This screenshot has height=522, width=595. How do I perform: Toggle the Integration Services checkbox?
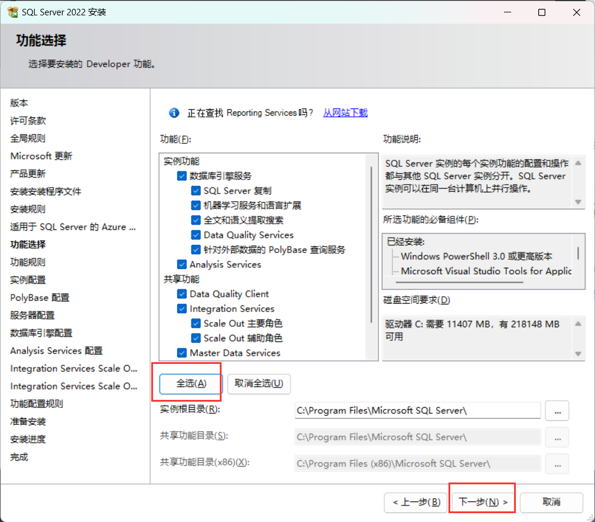pyautogui.click(x=182, y=308)
